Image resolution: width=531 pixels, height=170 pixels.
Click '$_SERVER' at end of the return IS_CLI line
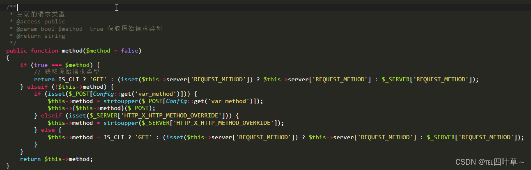click(x=395, y=80)
